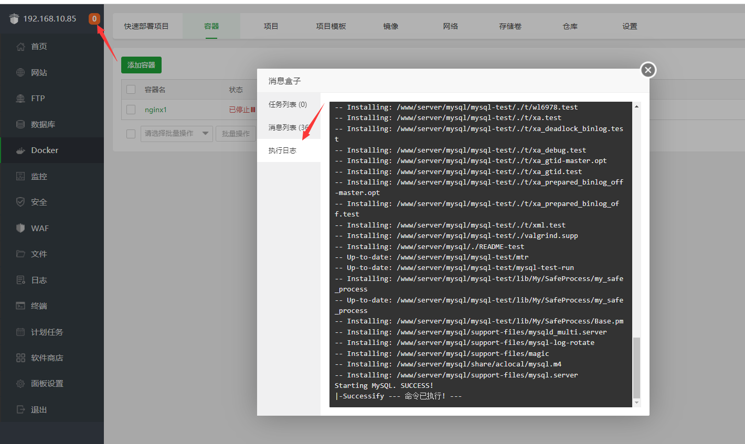The height and width of the screenshot is (444, 745).
Task: Click the orange notification badge showing 0
Action: click(x=94, y=19)
